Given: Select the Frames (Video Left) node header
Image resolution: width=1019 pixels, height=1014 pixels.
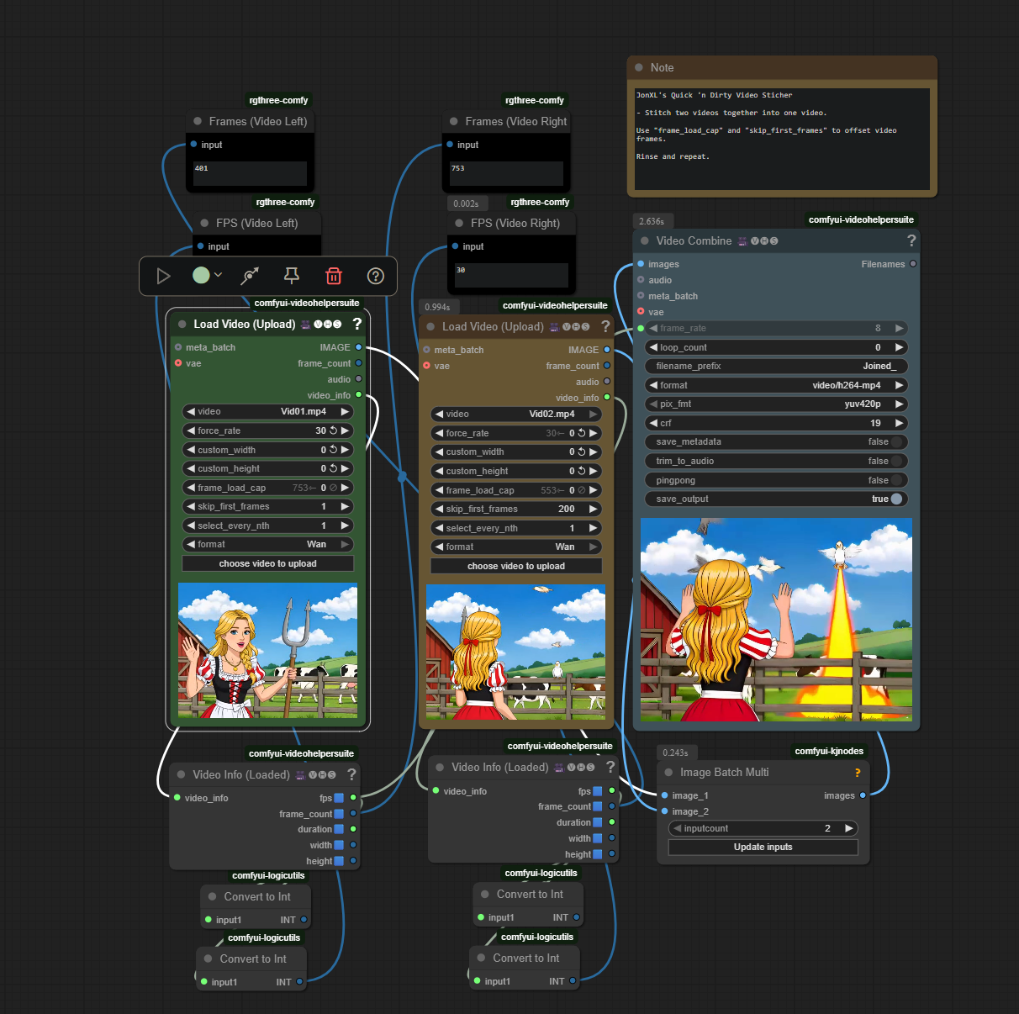Looking at the screenshot, I should pyautogui.click(x=250, y=121).
